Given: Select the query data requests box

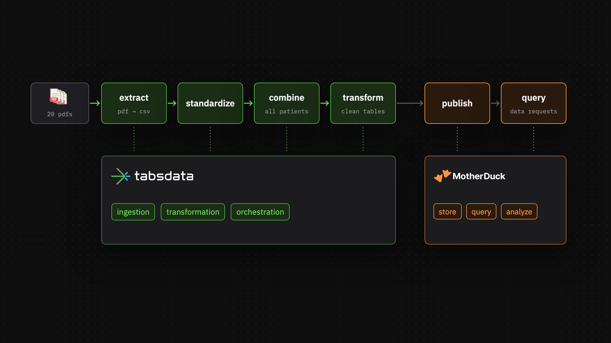Looking at the screenshot, I should (534, 103).
